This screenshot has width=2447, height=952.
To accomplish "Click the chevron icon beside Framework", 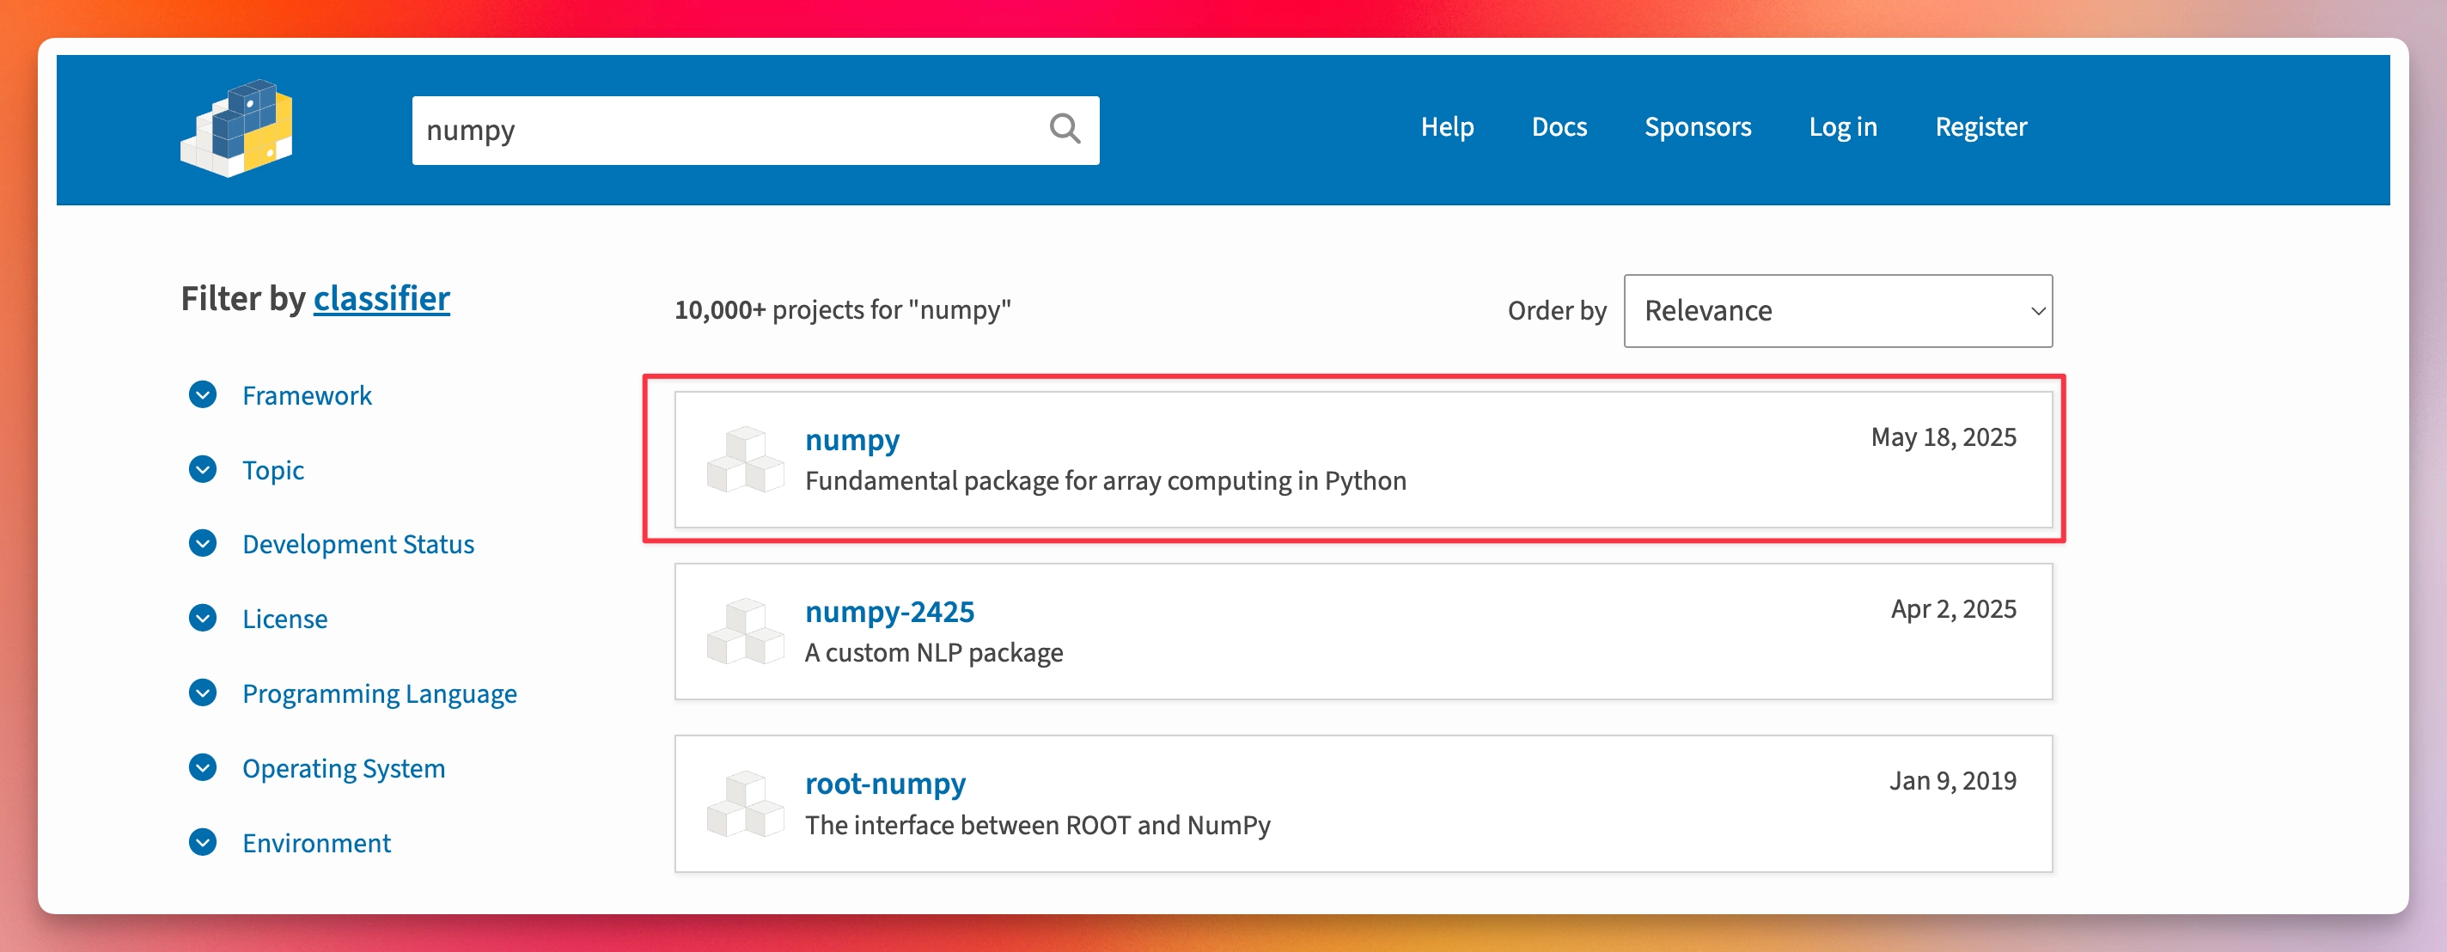I will pyautogui.click(x=202, y=394).
